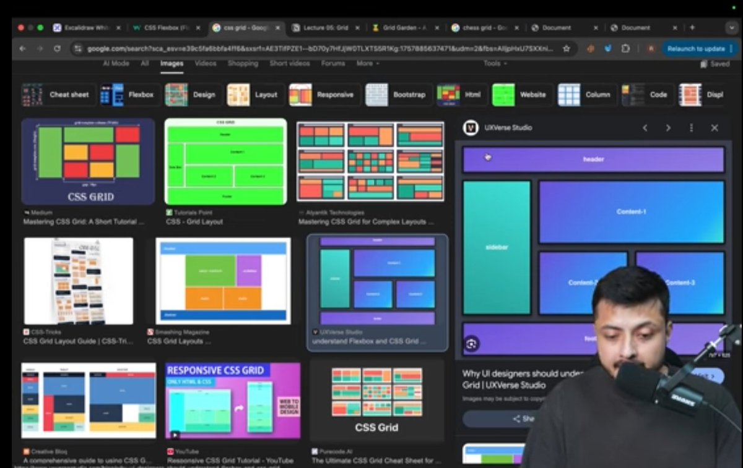Filter images by Code chip
The image size is (743, 468).
click(648, 95)
